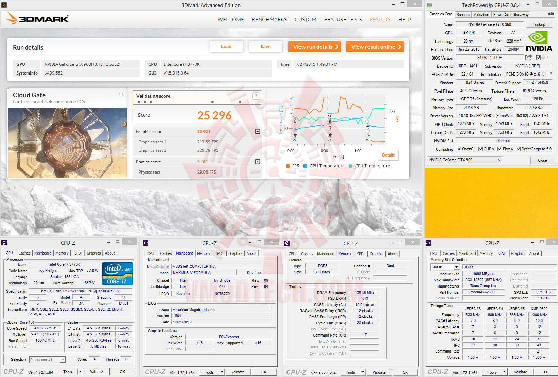Collapse the Graphics score section icon

258,131
